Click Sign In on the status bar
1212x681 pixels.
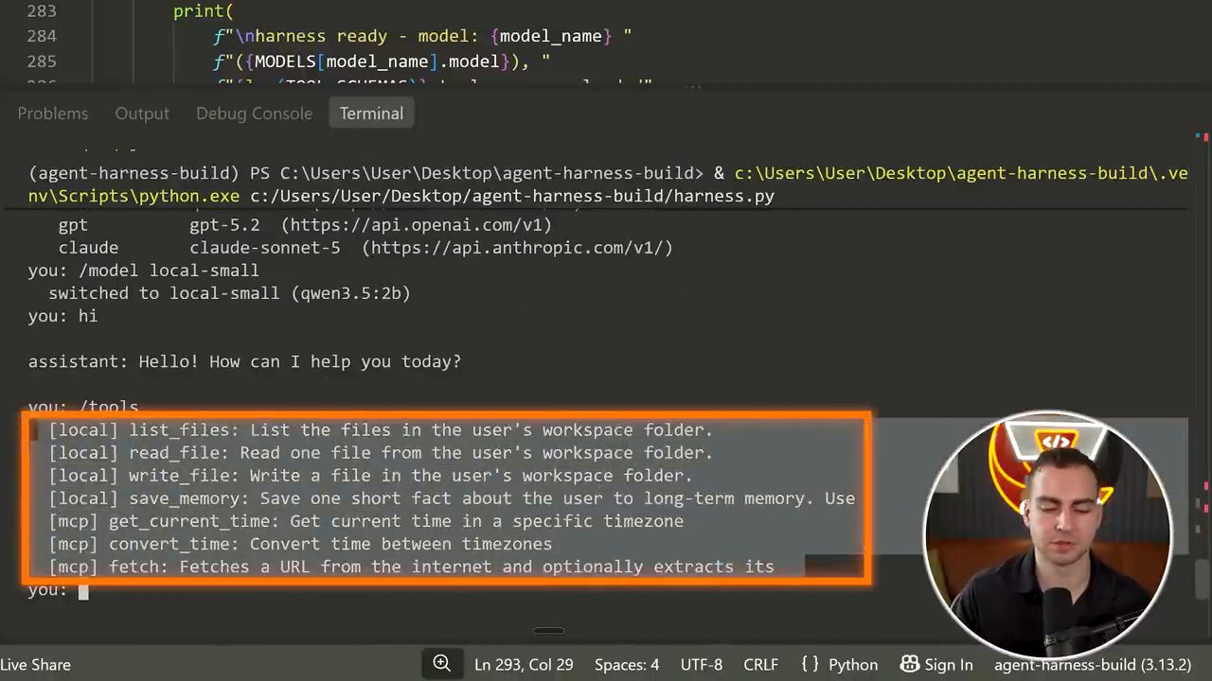936,665
